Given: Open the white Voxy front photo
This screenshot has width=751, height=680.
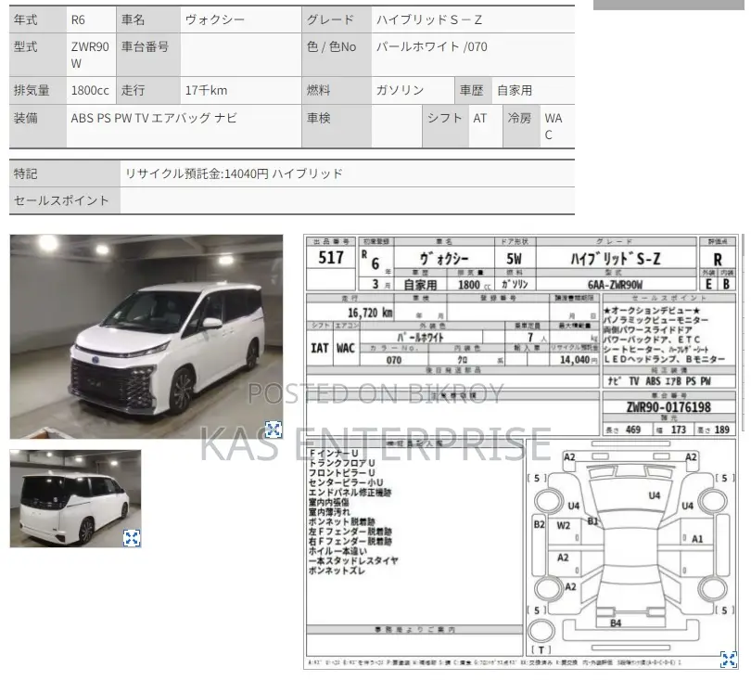Looking at the screenshot, I should coord(146,337).
